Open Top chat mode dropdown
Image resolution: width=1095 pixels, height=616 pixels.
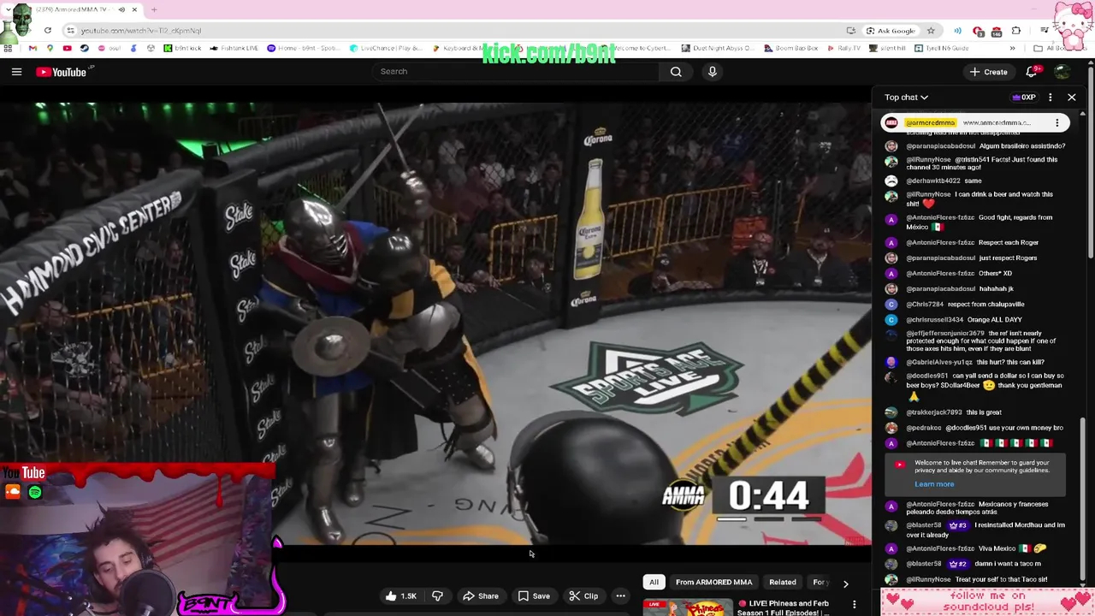906,98
